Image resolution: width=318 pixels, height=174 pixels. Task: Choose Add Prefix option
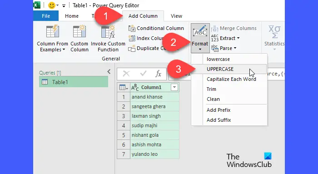point(229,110)
